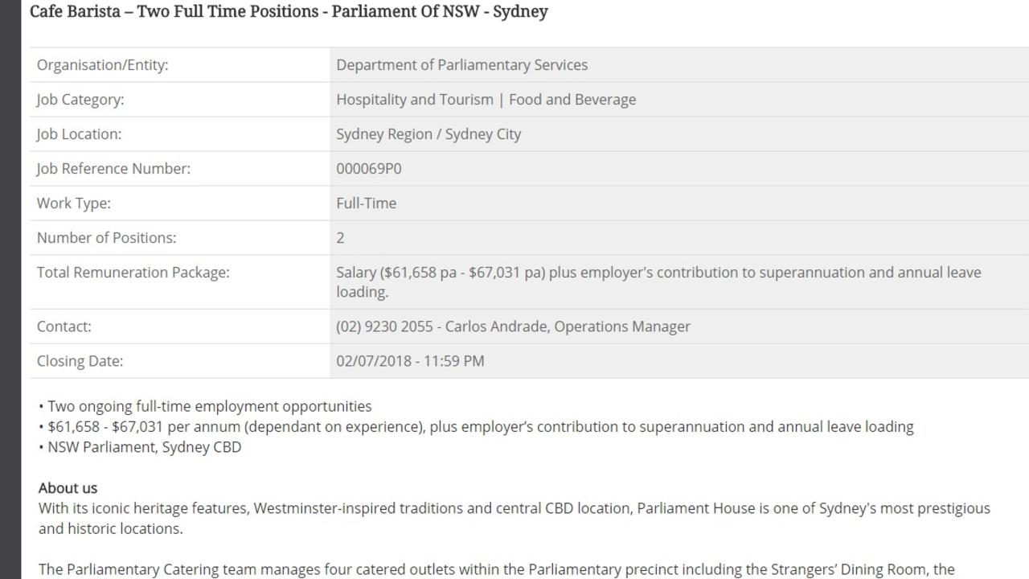This screenshot has height=579, width=1029.
Task: Click the Work Type label cell
Action: (x=179, y=203)
